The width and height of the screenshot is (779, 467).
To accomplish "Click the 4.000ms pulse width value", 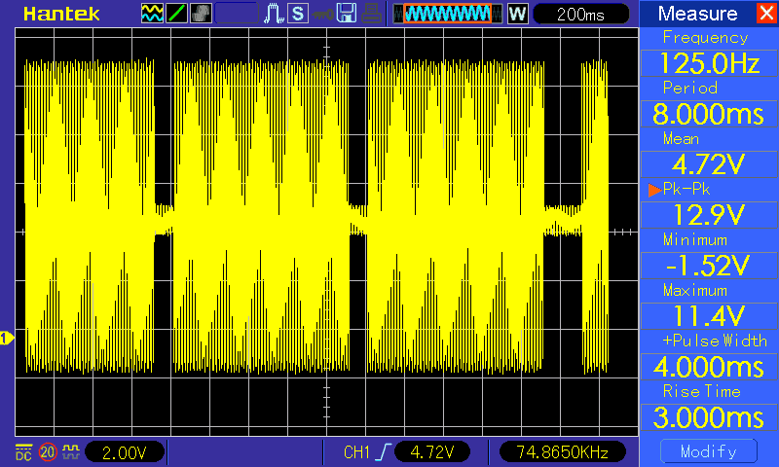I will [x=709, y=367].
